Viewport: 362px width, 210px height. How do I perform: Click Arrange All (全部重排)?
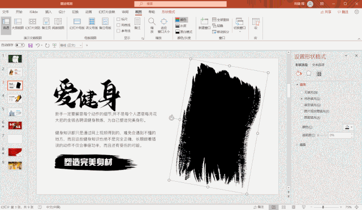pyautogui.click(x=221, y=20)
